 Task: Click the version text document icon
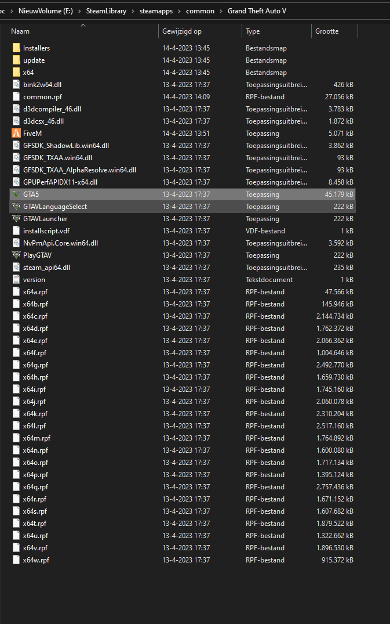16,279
